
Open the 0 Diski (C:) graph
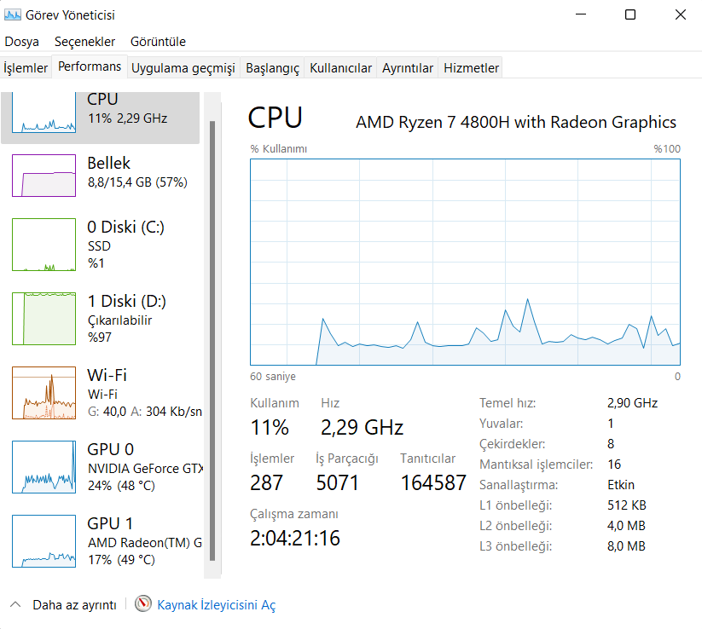(x=44, y=245)
